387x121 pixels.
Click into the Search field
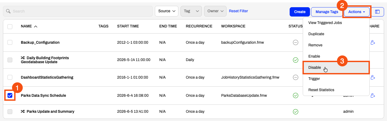(x=78, y=11)
